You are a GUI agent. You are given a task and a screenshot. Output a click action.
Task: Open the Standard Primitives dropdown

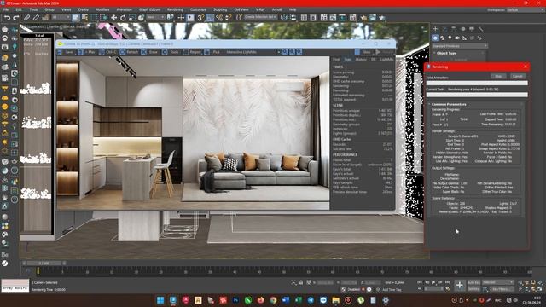pyautogui.click(x=460, y=46)
